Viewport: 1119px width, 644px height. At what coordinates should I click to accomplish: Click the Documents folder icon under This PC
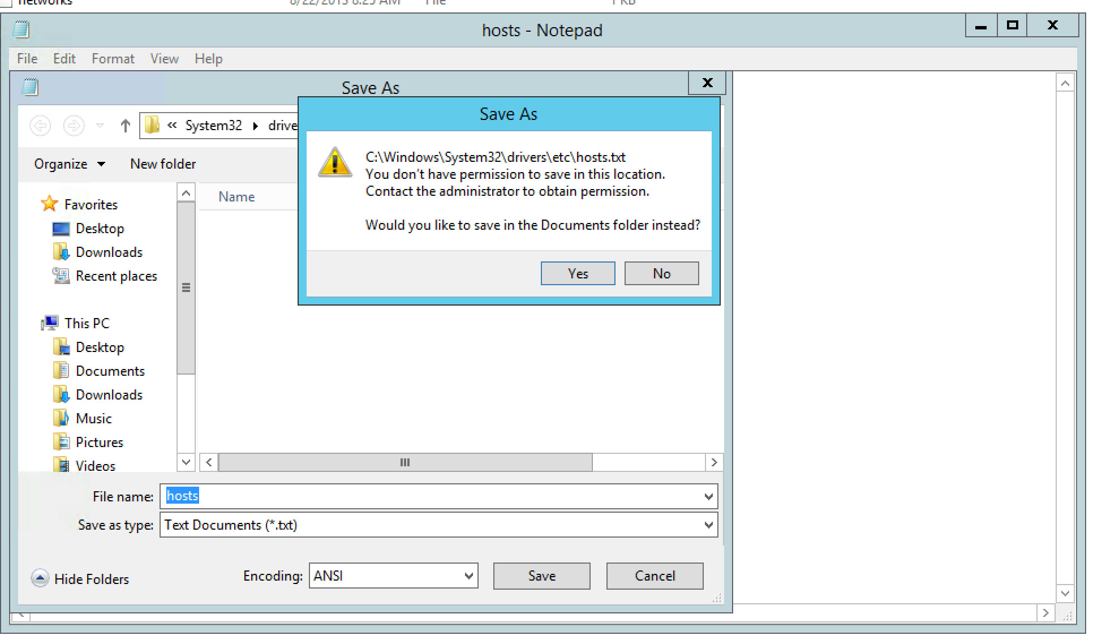(x=60, y=371)
